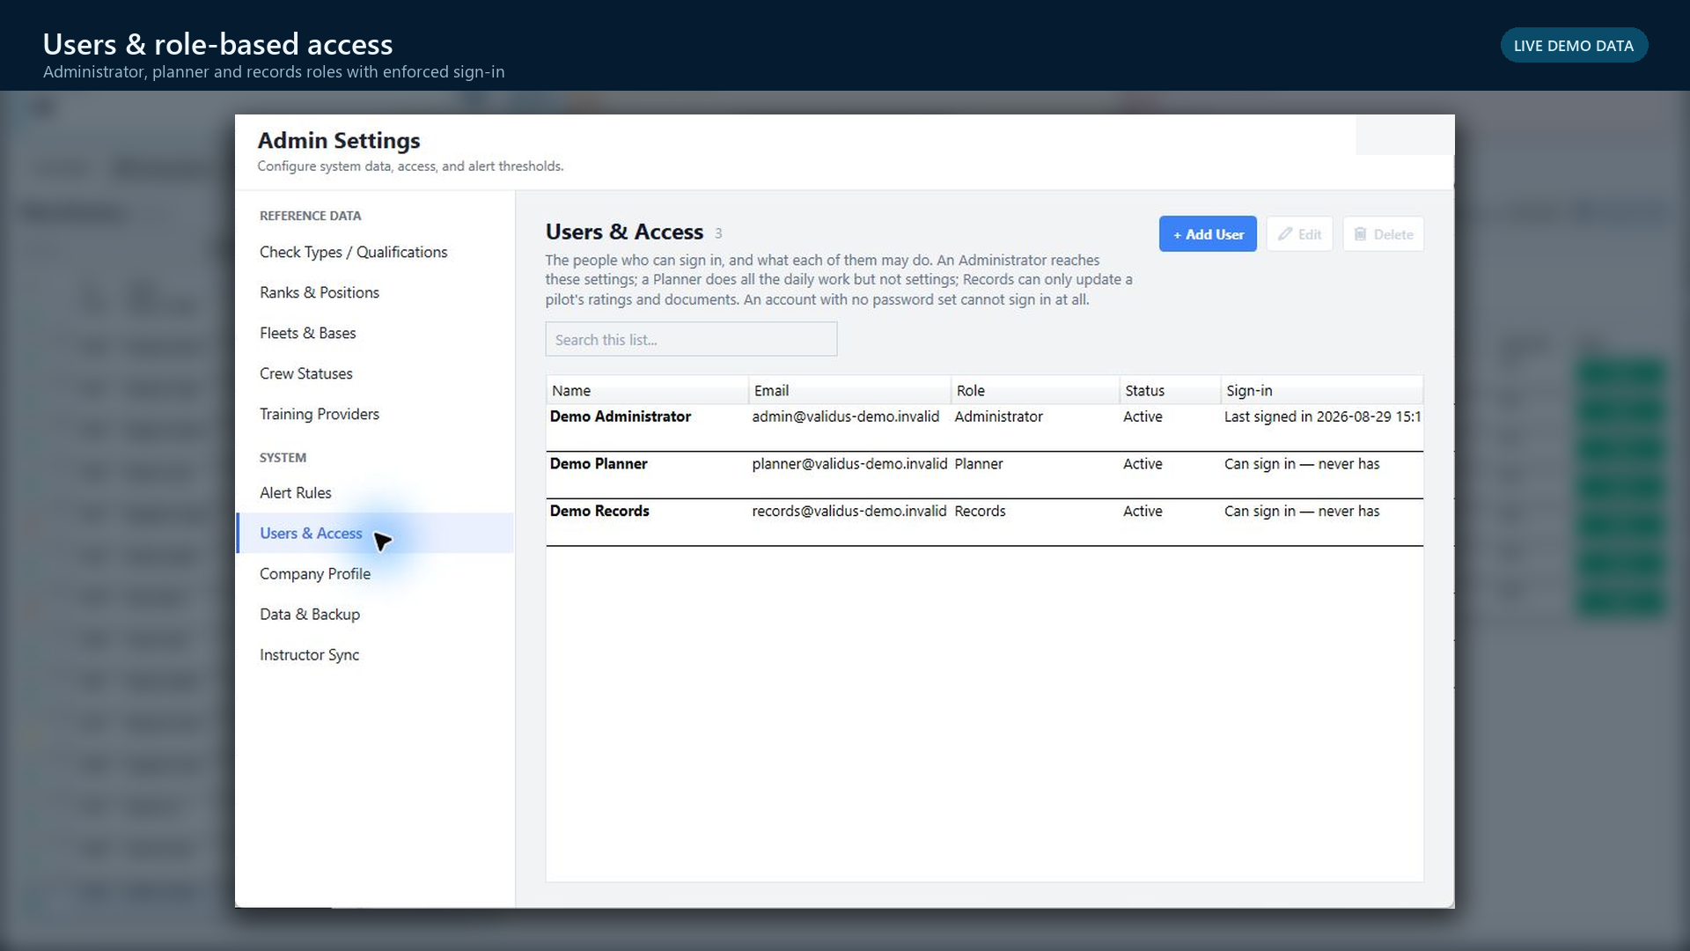Click Active status in Demo Records row
This screenshot has width=1690, height=951.
1143,512
